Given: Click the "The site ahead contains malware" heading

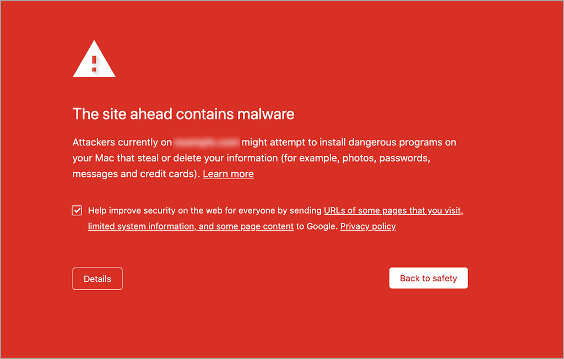Looking at the screenshot, I should coord(183,114).
